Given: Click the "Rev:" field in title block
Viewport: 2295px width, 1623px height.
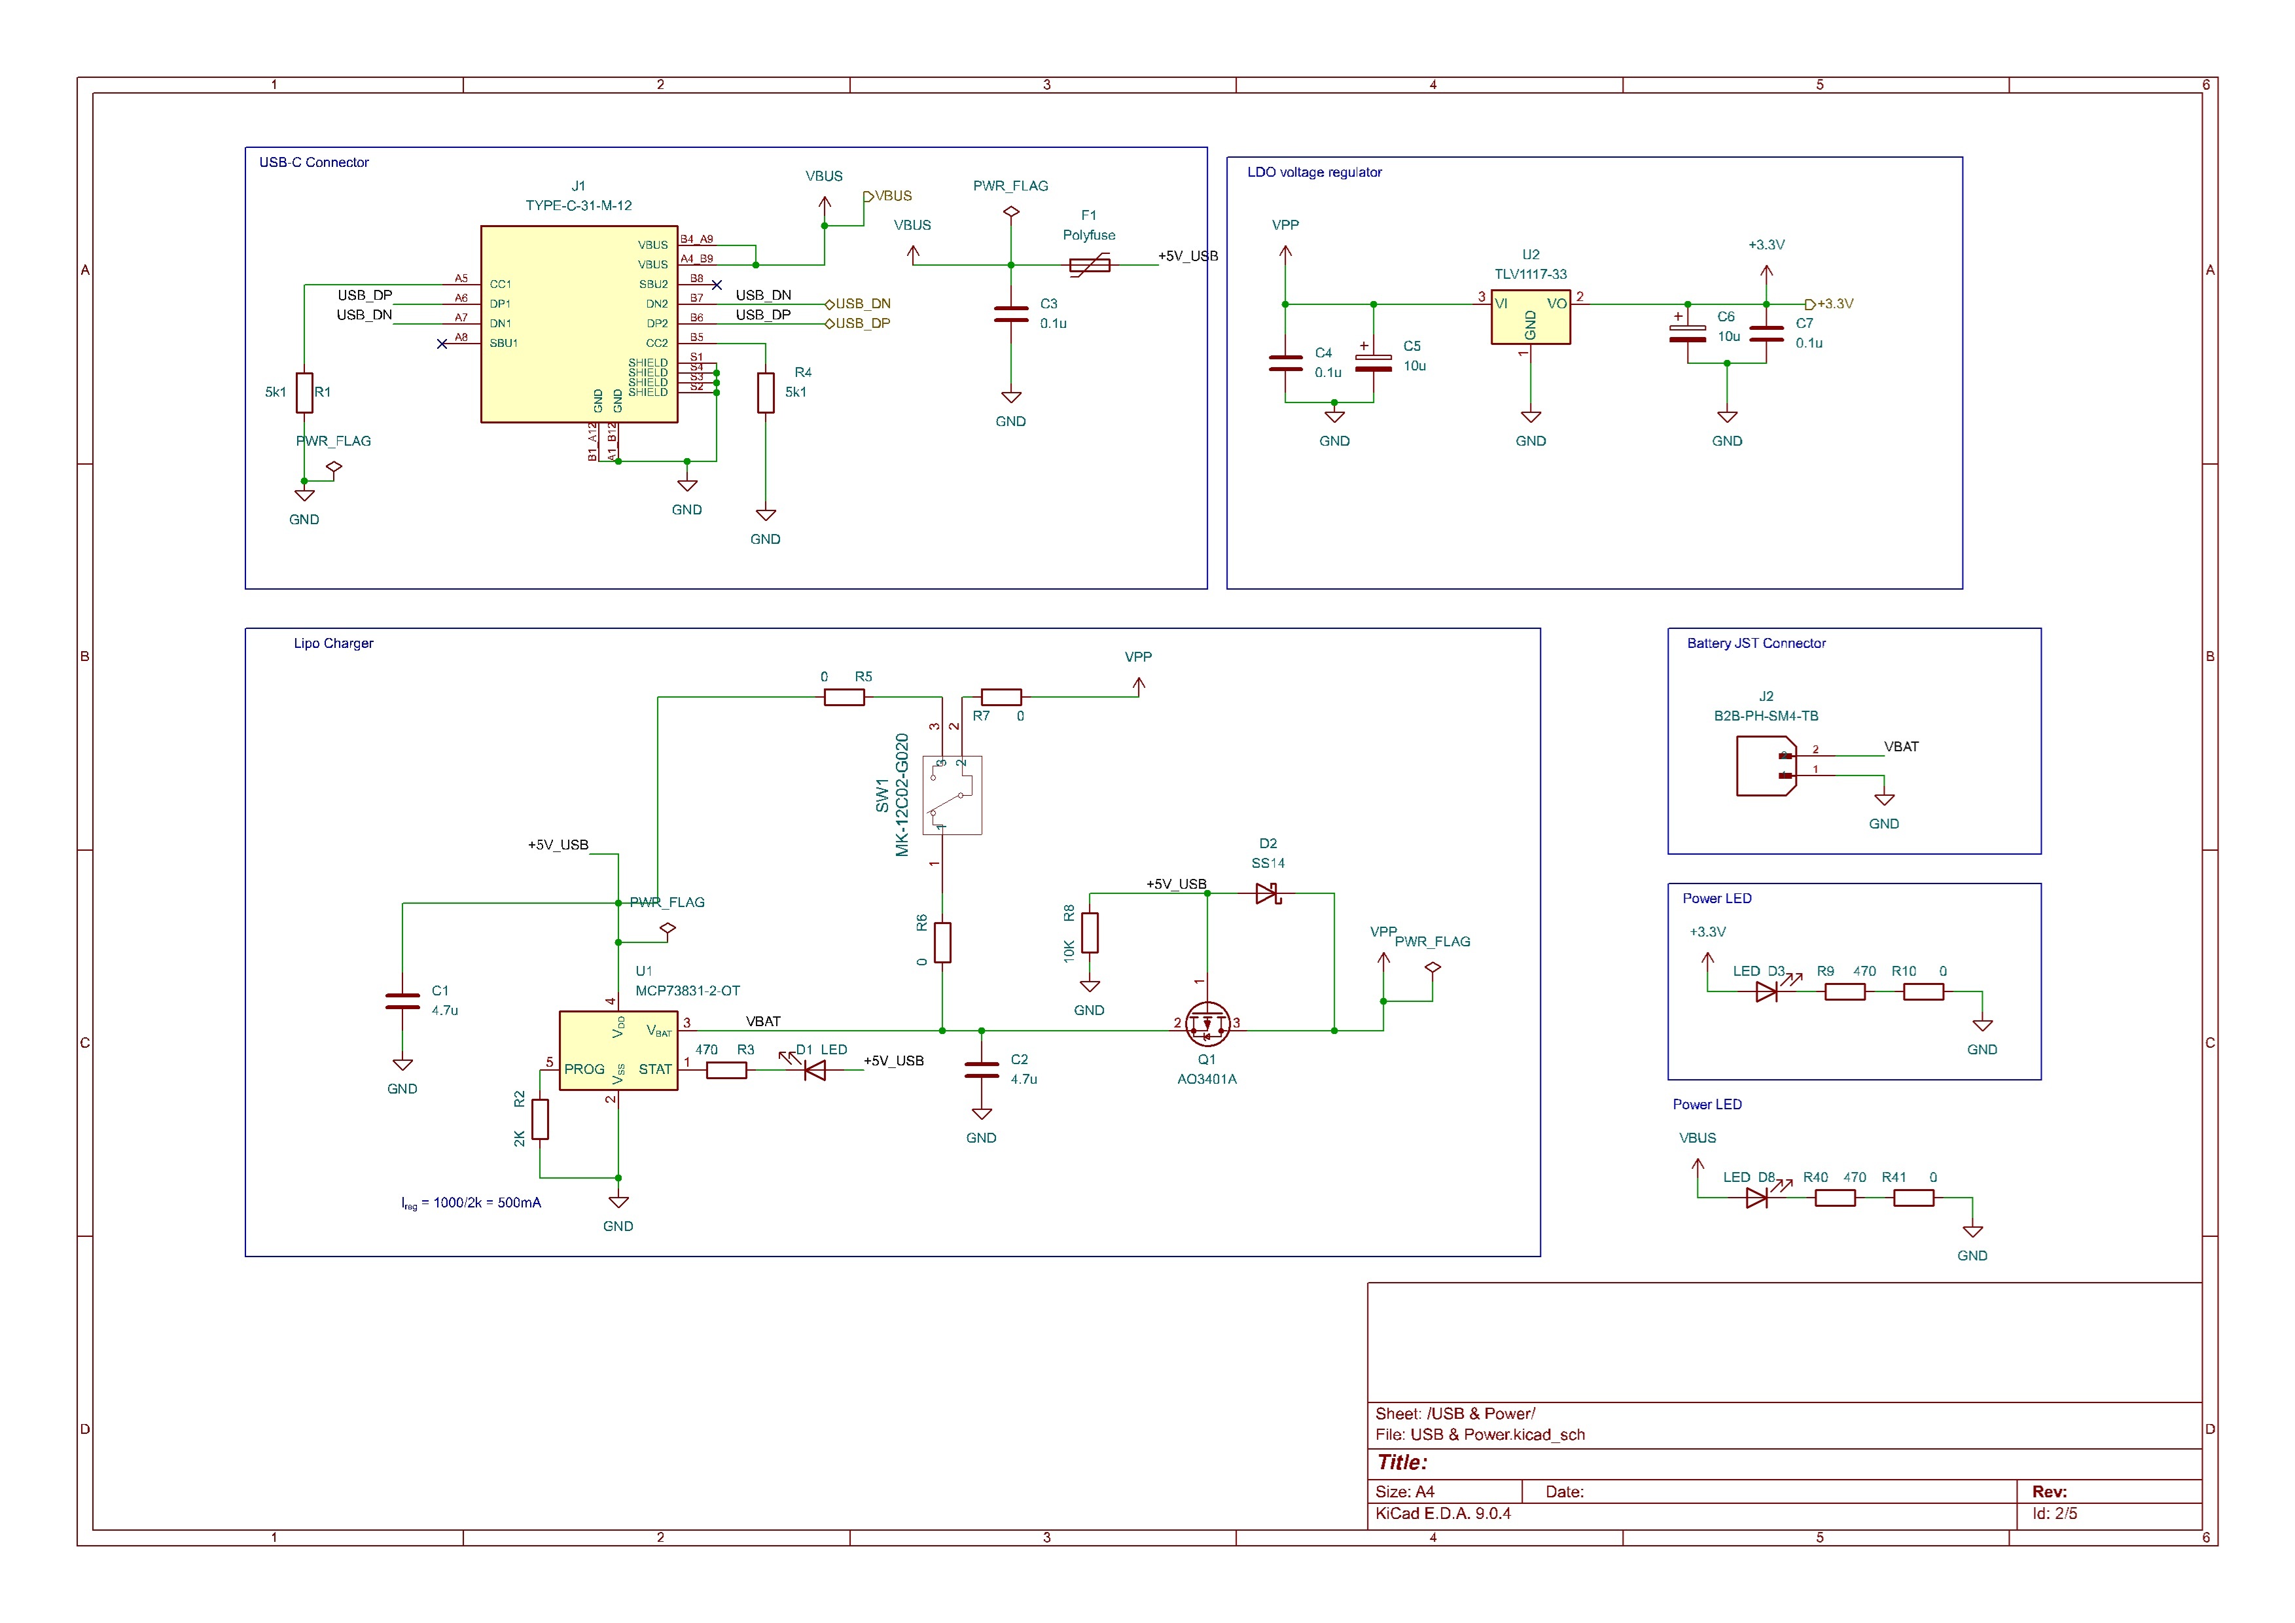Looking at the screenshot, I should point(2049,1492).
